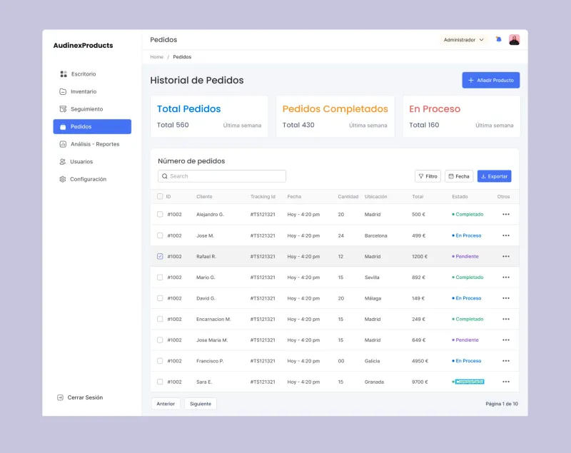The image size is (571, 453).
Task: Click the Search orders input field
Action: pyautogui.click(x=222, y=176)
